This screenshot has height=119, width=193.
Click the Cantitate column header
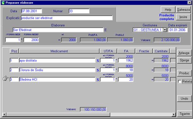point(161,51)
